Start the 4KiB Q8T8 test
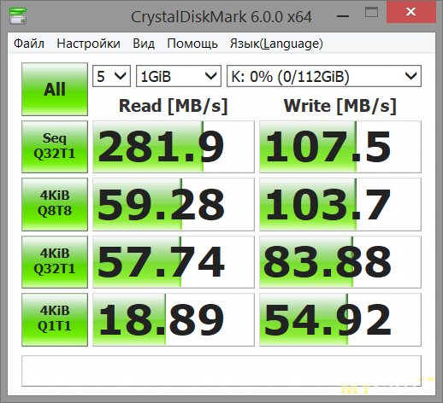443x403 pixels. coord(55,204)
